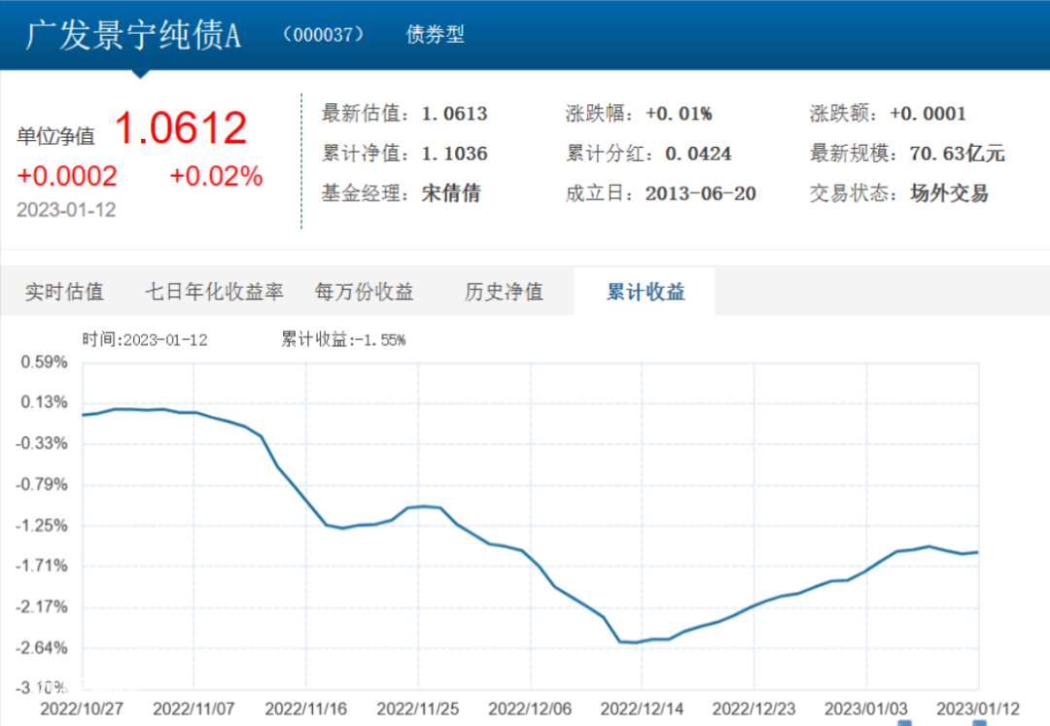
Task: Click the -0.33% y-axis label
Action: coord(42,443)
